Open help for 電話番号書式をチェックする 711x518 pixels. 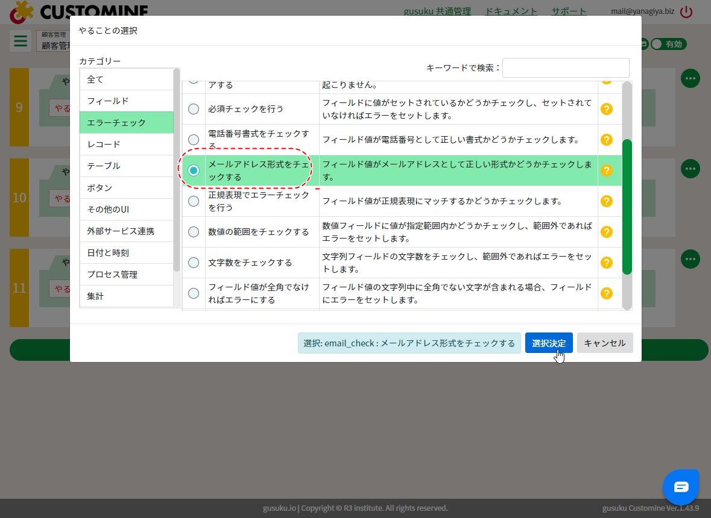(x=606, y=140)
